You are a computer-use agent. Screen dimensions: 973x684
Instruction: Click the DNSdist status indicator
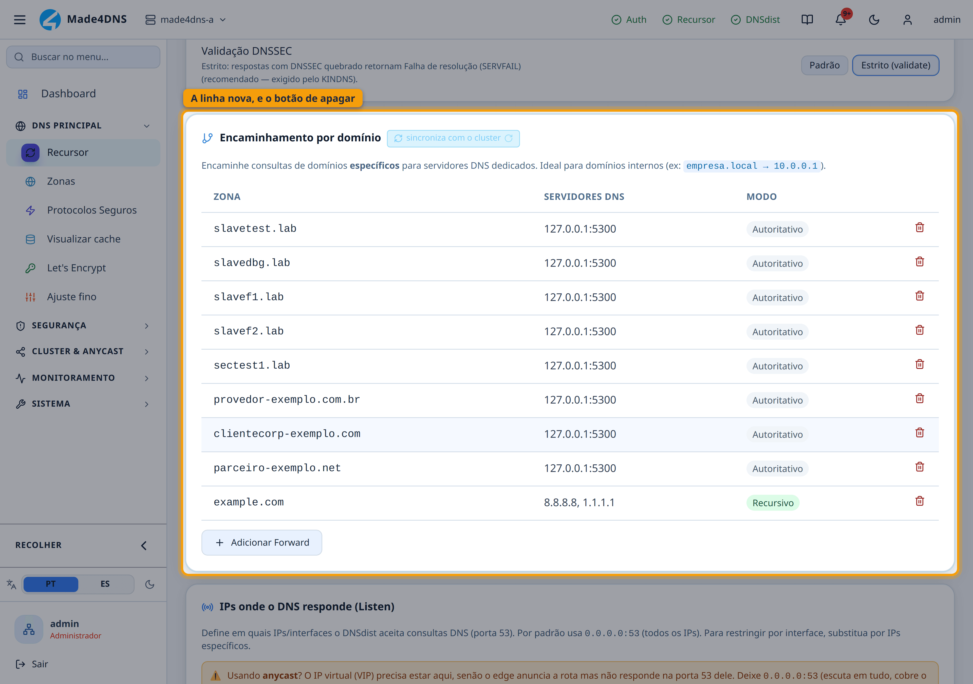pos(756,20)
